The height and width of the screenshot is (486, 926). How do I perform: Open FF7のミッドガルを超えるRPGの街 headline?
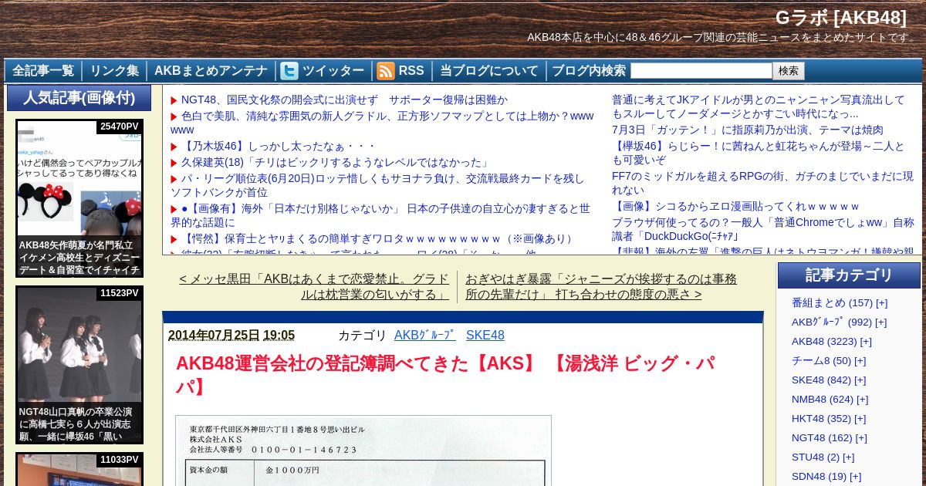tap(762, 183)
